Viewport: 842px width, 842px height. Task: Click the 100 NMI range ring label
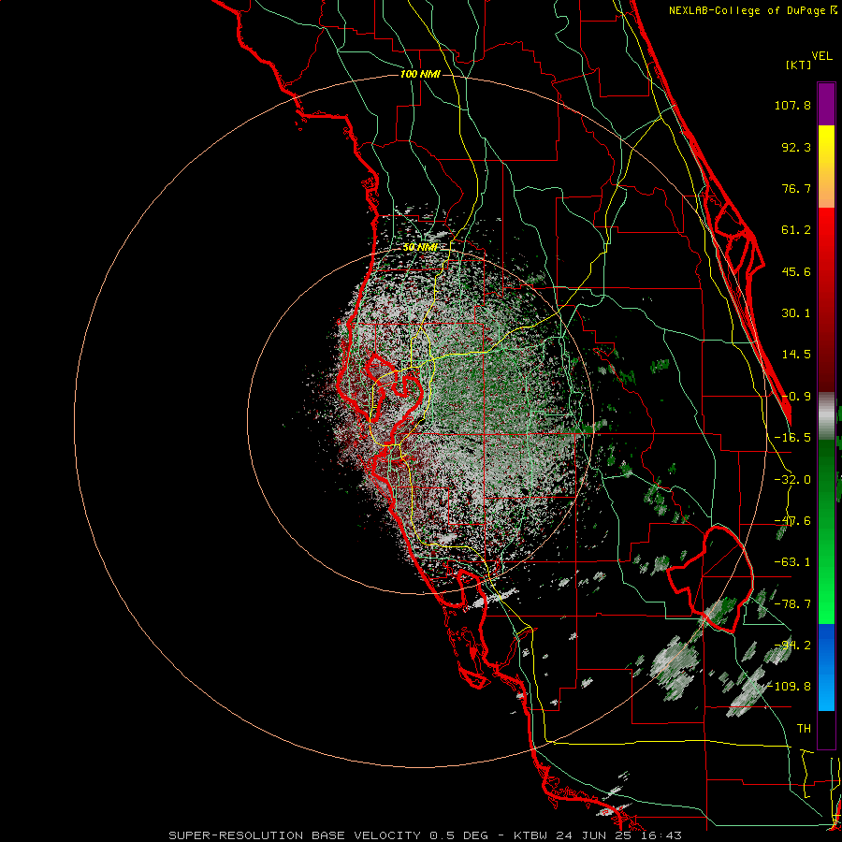pos(420,74)
